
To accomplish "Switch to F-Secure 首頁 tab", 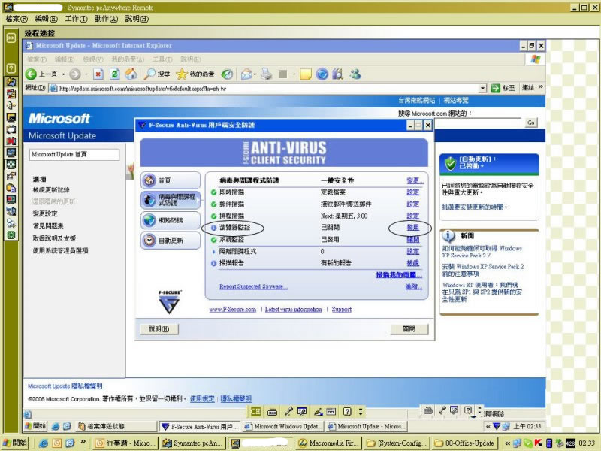I will pos(171,180).
